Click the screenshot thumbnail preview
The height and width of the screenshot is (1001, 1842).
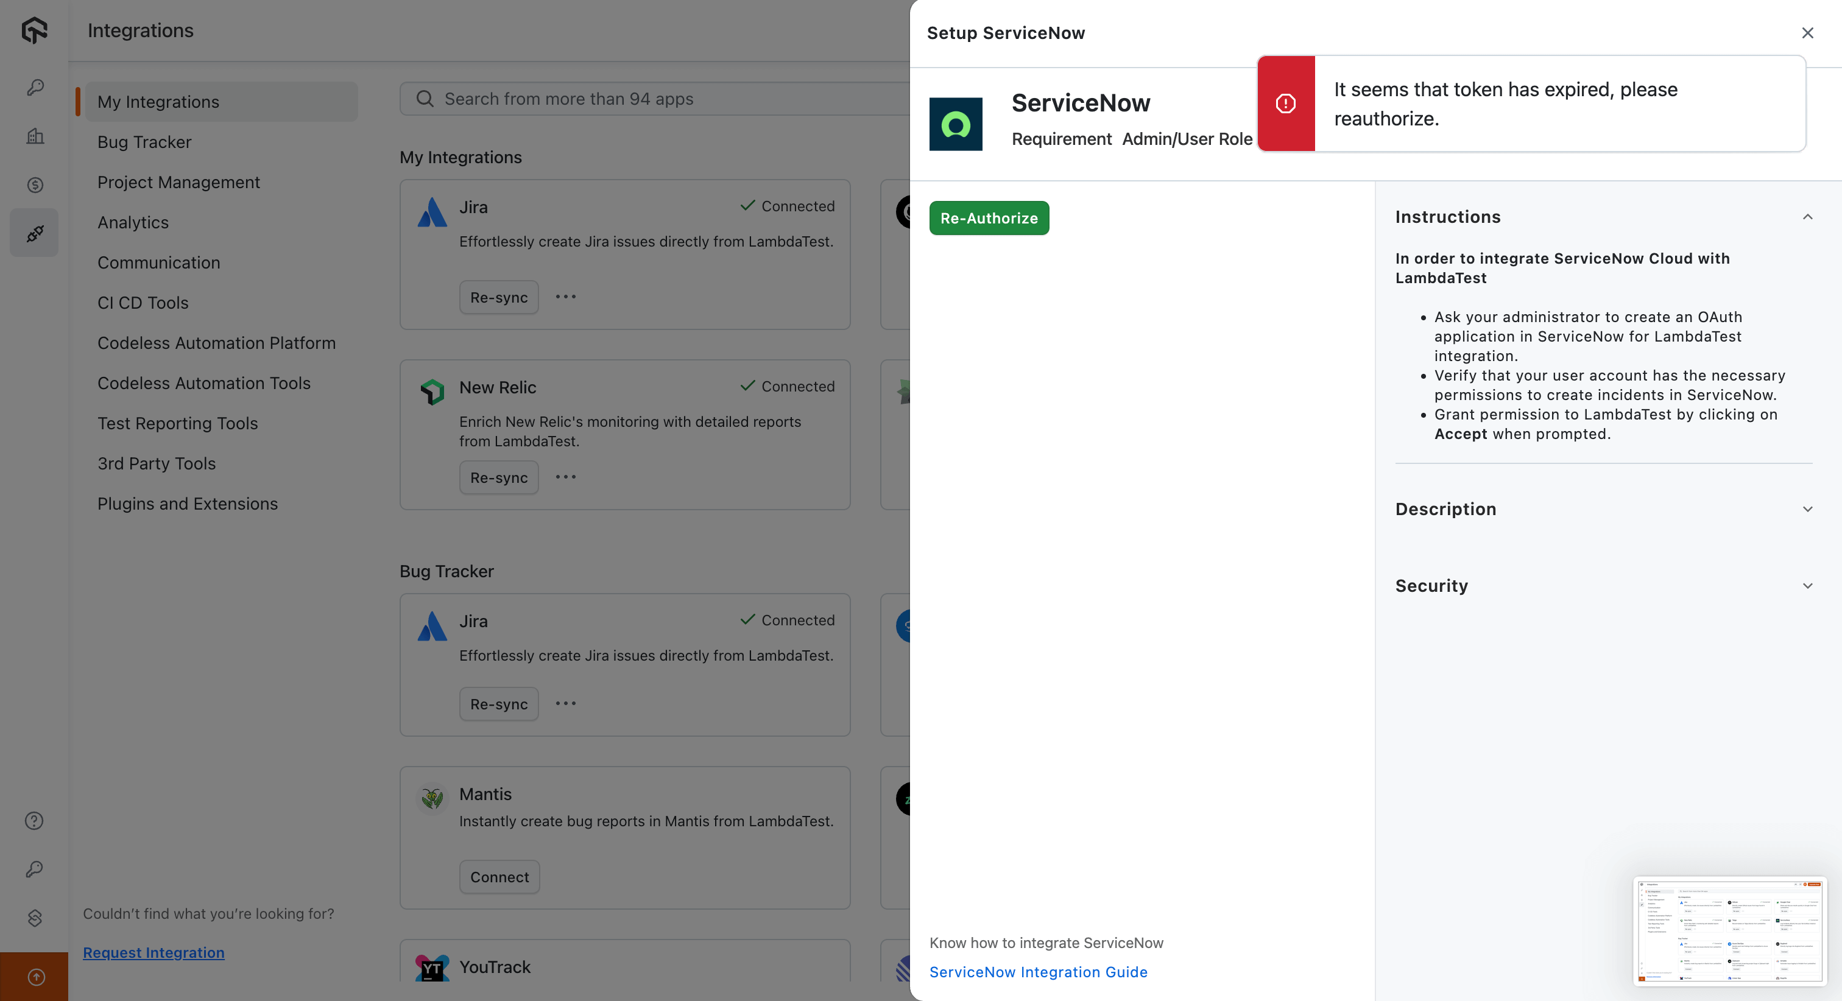(x=1730, y=931)
